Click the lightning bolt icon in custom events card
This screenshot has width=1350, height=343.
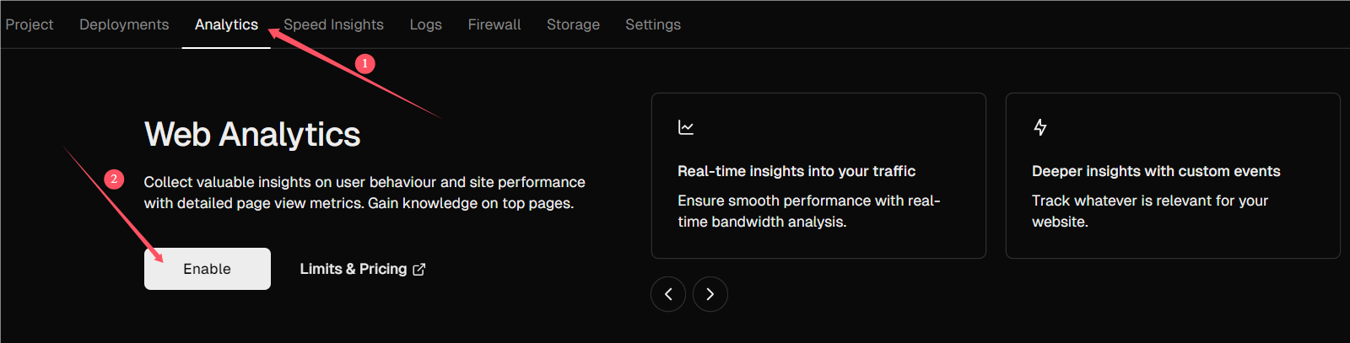coord(1040,127)
